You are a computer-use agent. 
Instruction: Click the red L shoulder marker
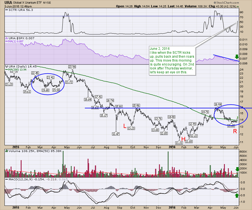(125, 126)
